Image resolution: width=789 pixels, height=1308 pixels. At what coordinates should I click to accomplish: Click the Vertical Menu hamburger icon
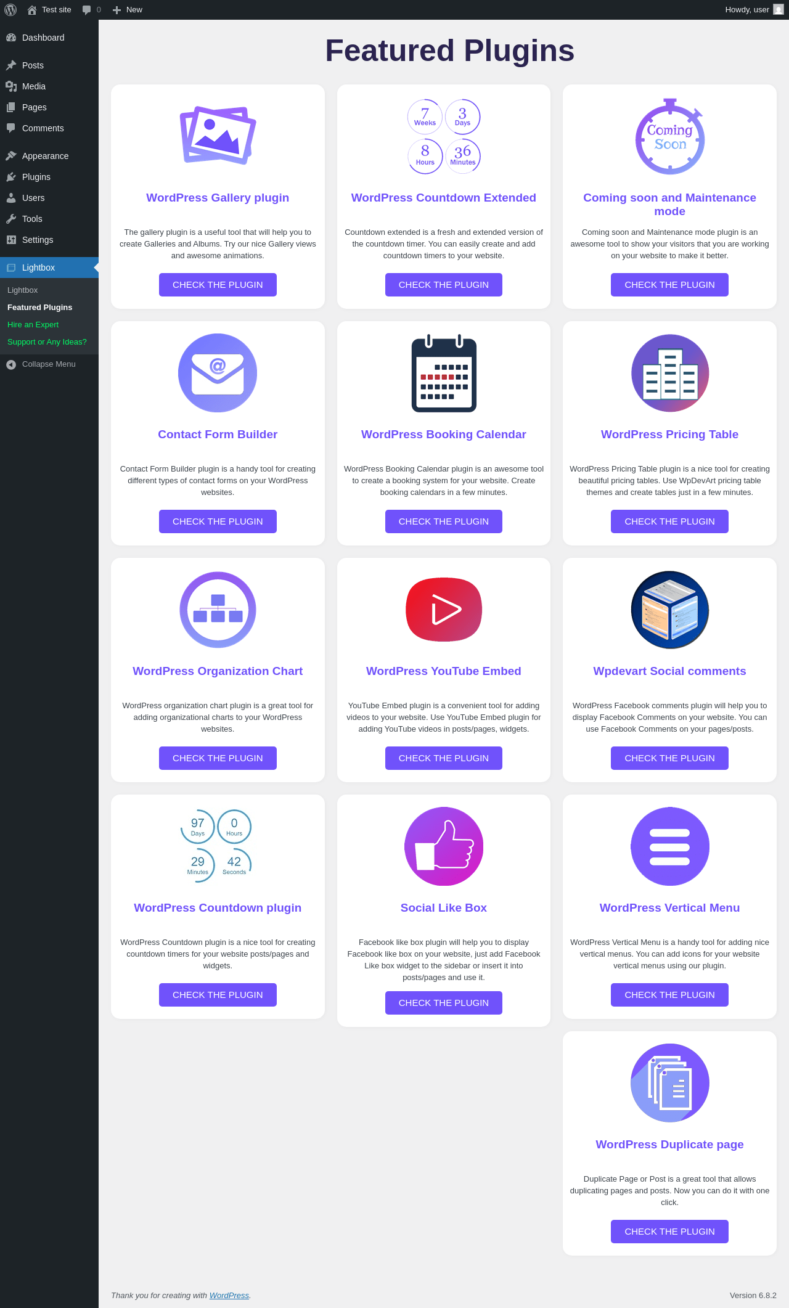click(x=670, y=846)
